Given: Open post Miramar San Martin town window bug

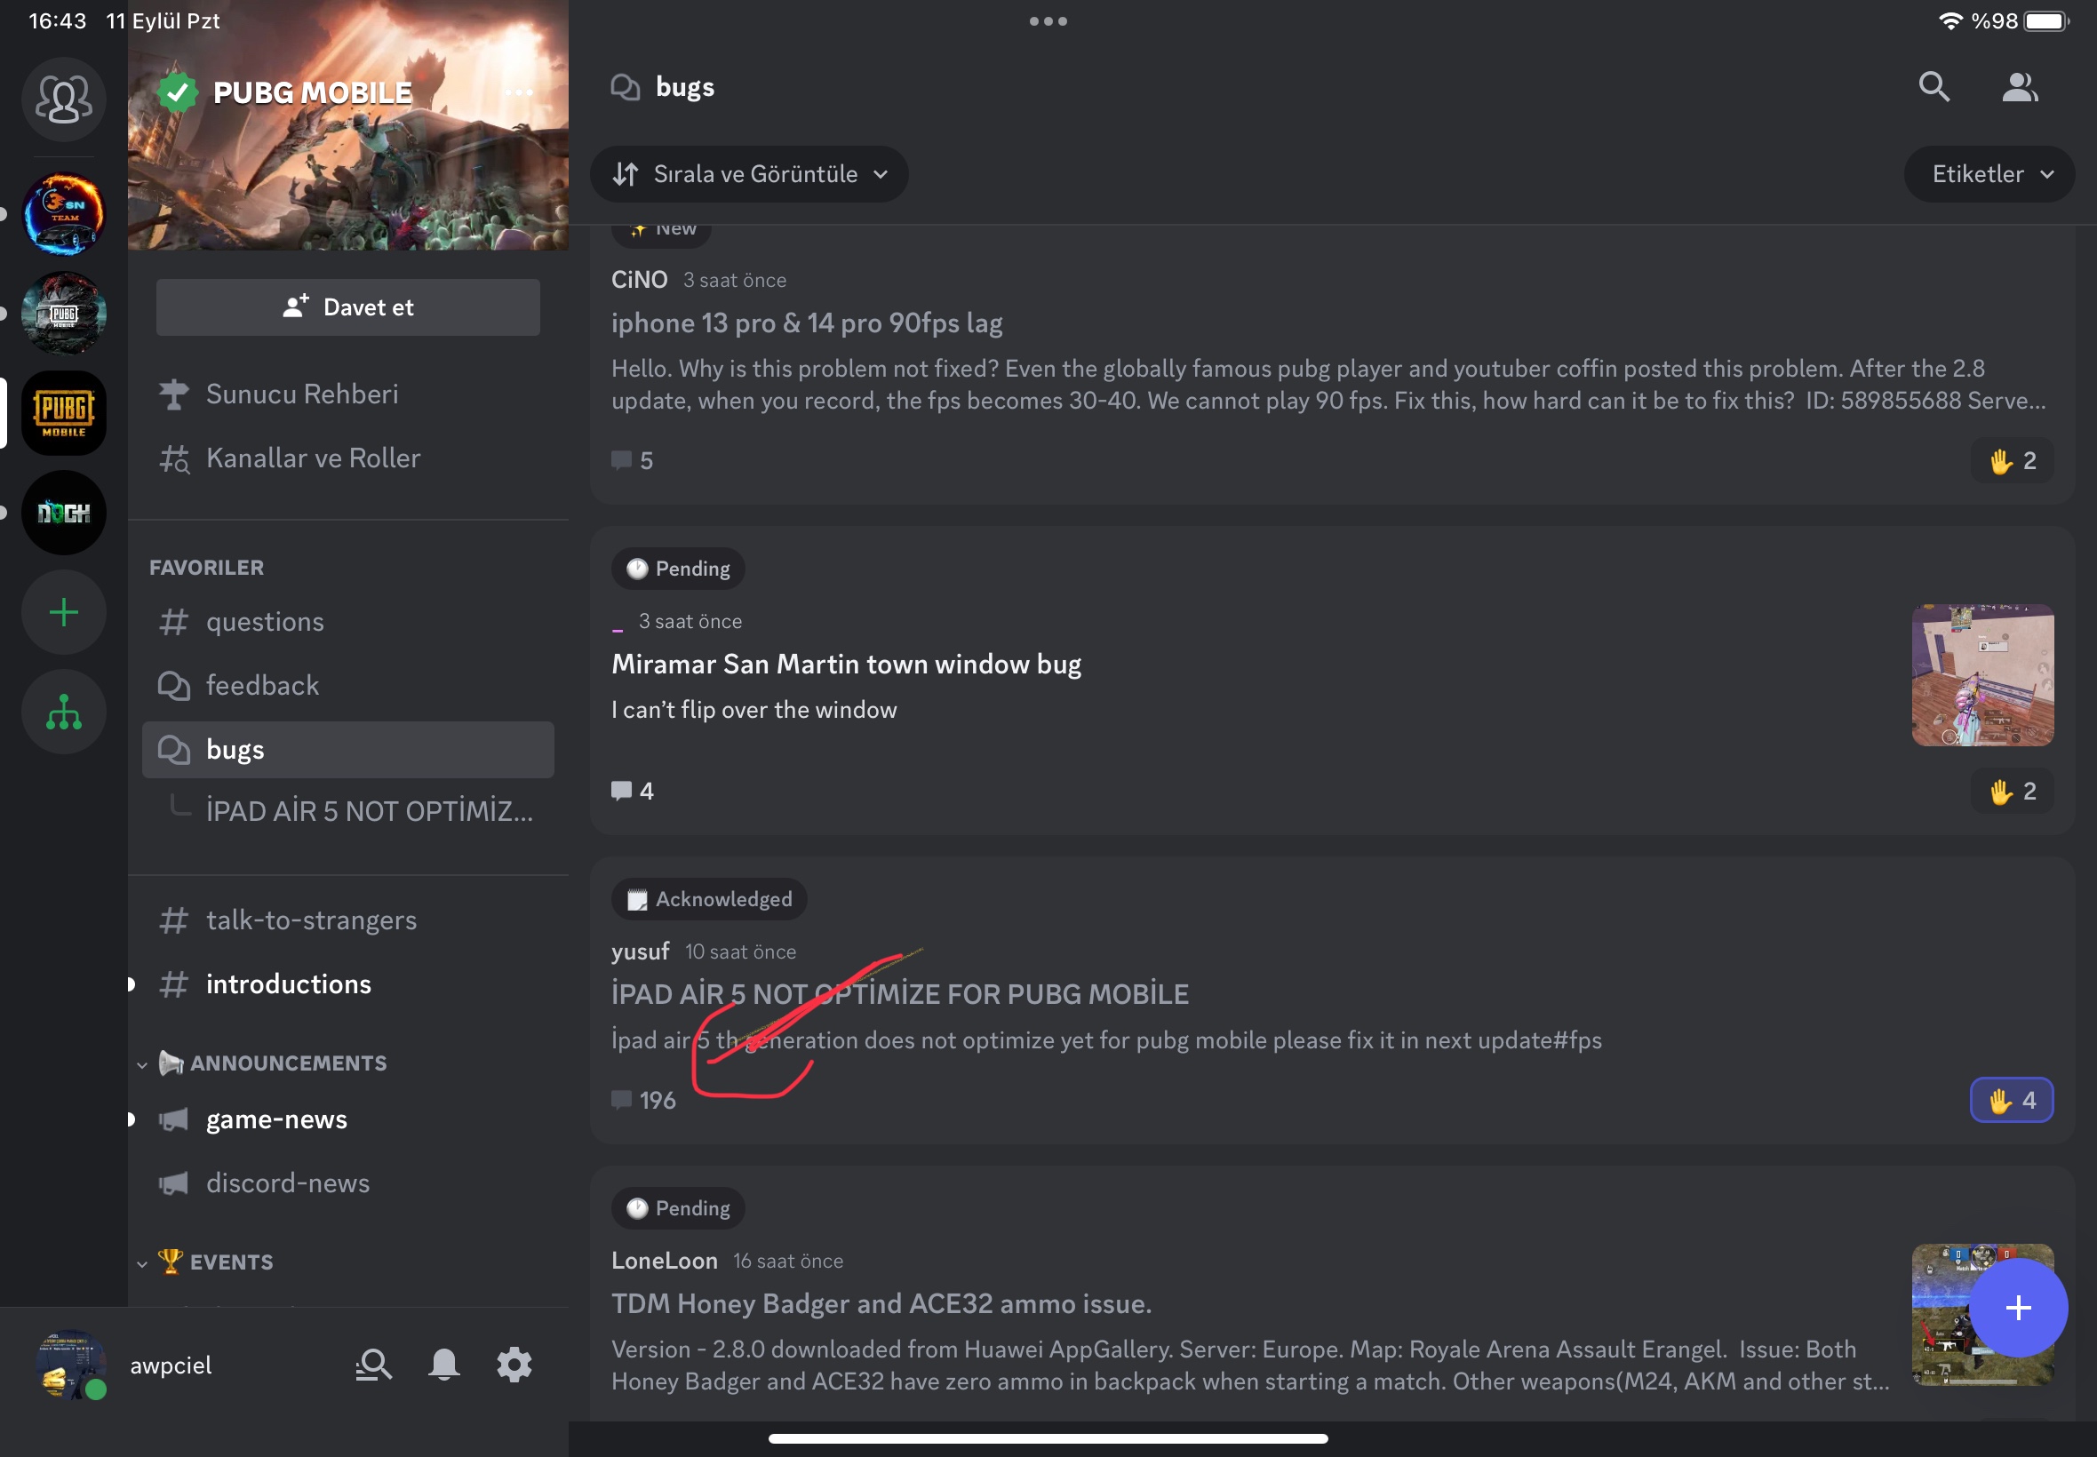Looking at the screenshot, I should point(846,664).
